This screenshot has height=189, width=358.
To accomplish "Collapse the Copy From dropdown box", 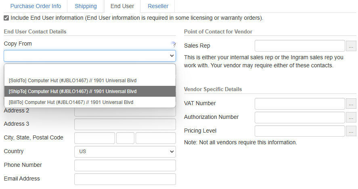I will click(x=90, y=56).
